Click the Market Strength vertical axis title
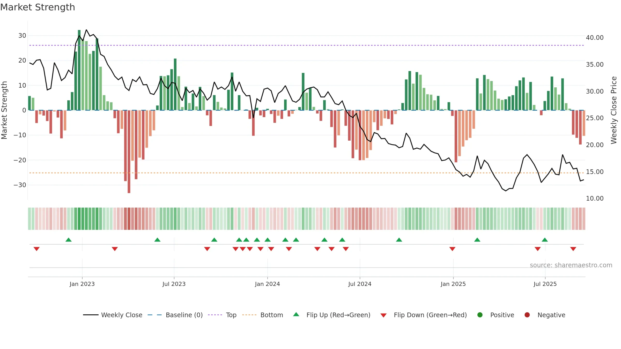621x349 pixels. (4, 110)
